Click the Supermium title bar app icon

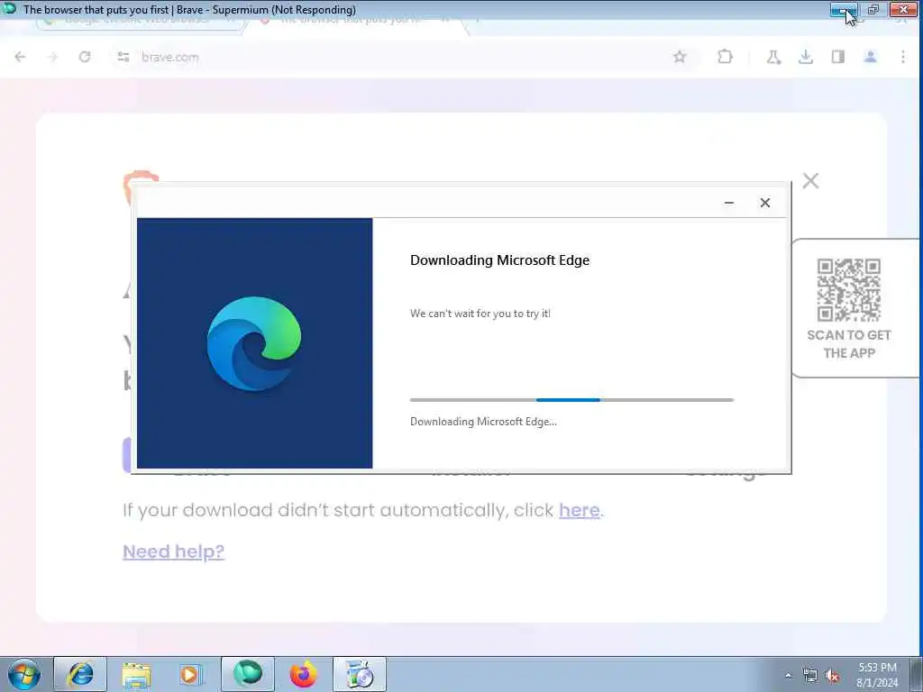coord(9,9)
